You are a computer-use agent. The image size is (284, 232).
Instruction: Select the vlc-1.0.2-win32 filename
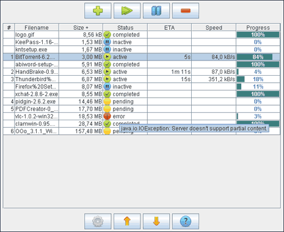[x=37, y=117]
